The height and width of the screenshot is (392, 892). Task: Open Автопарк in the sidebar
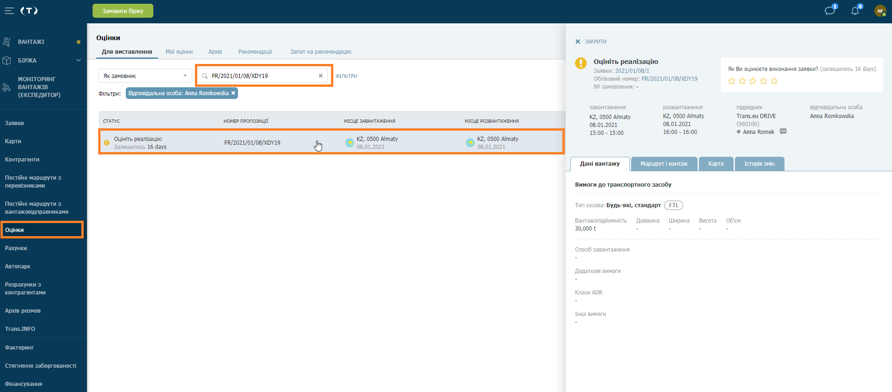pyautogui.click(x=18, y=266)
